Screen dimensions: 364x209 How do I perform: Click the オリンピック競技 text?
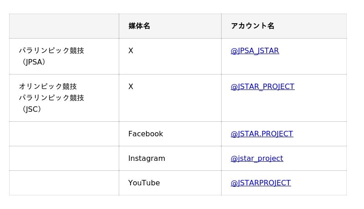click(48, 87)
